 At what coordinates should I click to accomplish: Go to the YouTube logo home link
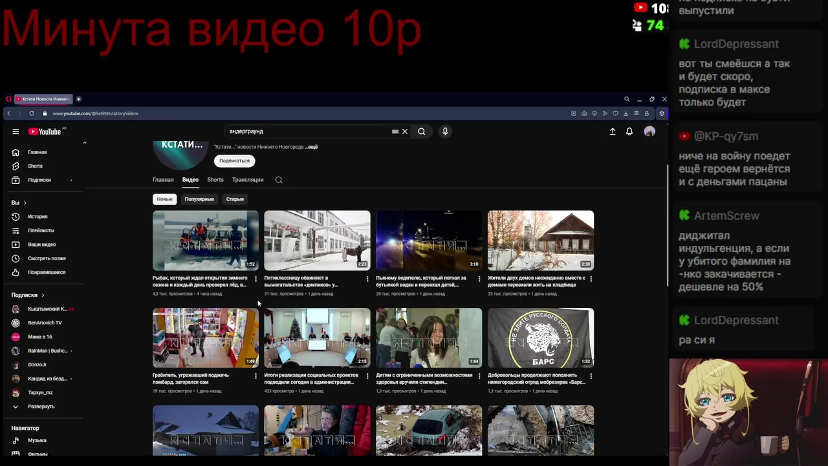point(45,131)
